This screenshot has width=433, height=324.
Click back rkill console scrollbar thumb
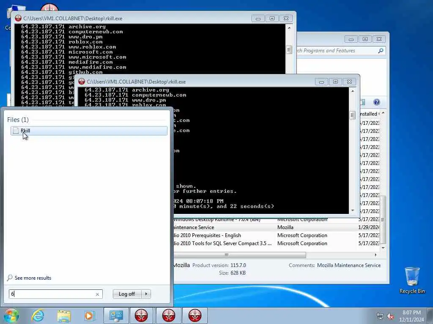click(289, 50)
